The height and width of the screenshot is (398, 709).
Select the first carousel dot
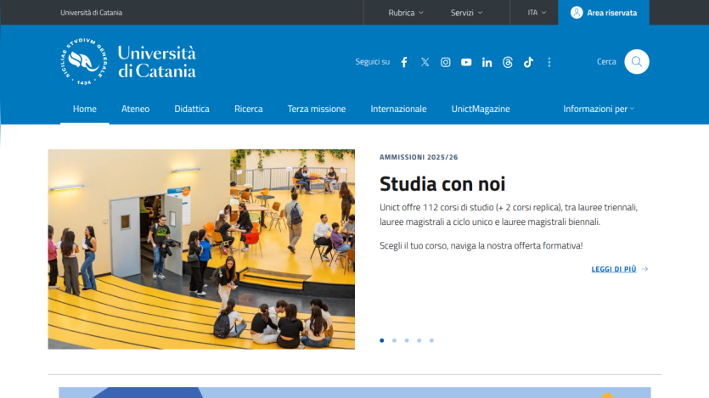(382, 340)
